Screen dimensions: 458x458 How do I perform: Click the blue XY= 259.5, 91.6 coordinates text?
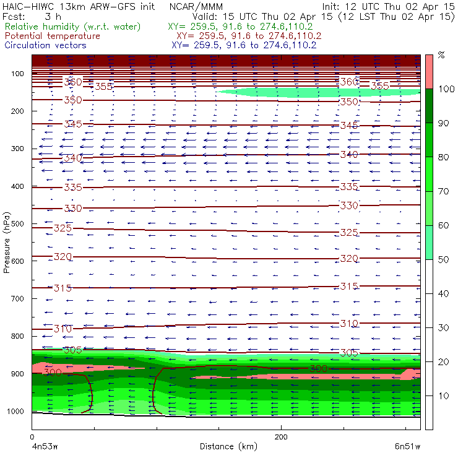pyautogui.click(x=244, y=45)
